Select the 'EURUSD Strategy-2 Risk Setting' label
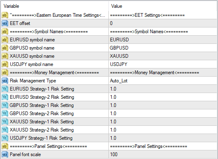Viewport: 218px width, 159px height. pos(42,97)
